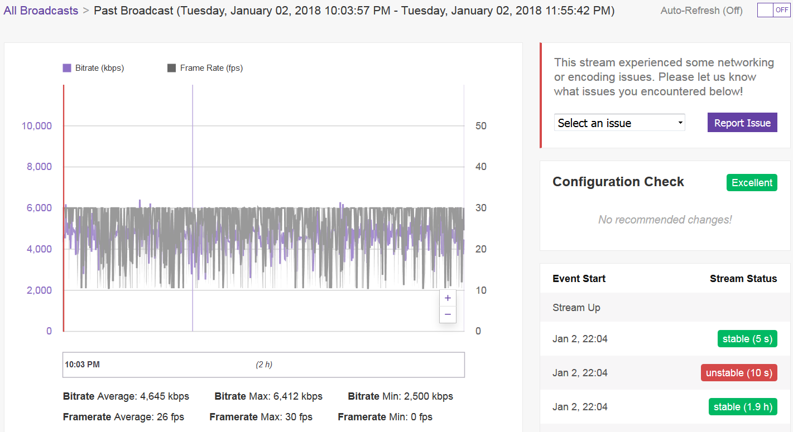
Task: Click the Bitrate Max: 6,412 kbps value
Action: (268, 396)
